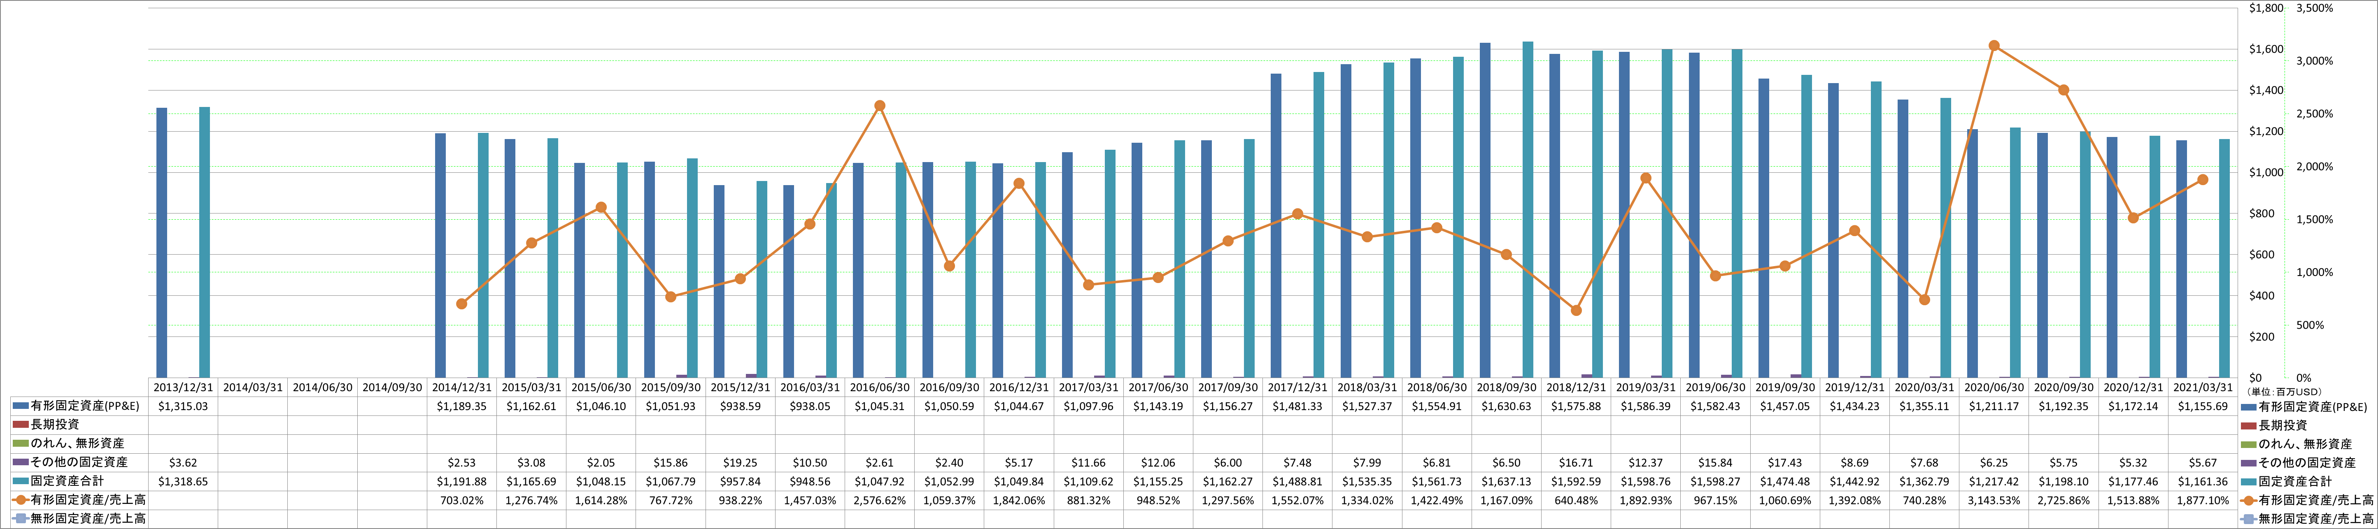Click the ratio cell 2,725.86%
The image size is (2378, 529).
click(2063, 500)
